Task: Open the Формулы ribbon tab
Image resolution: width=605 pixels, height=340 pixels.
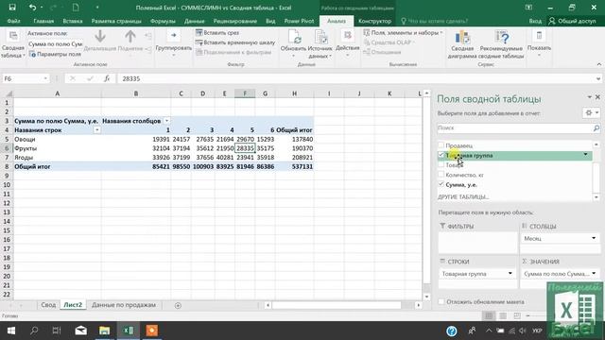Action: point(163,21)
